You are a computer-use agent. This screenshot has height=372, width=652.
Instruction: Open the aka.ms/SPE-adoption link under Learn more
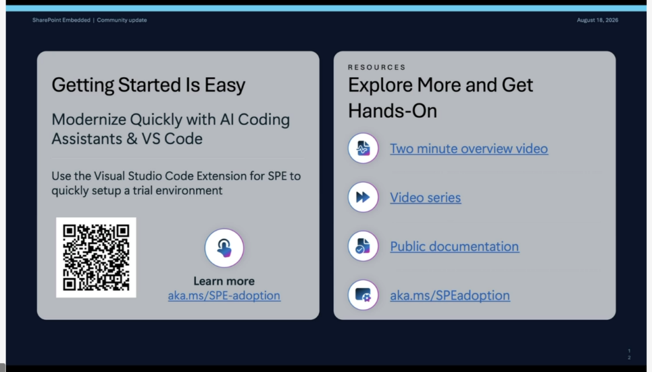click(x=224, y=296)
